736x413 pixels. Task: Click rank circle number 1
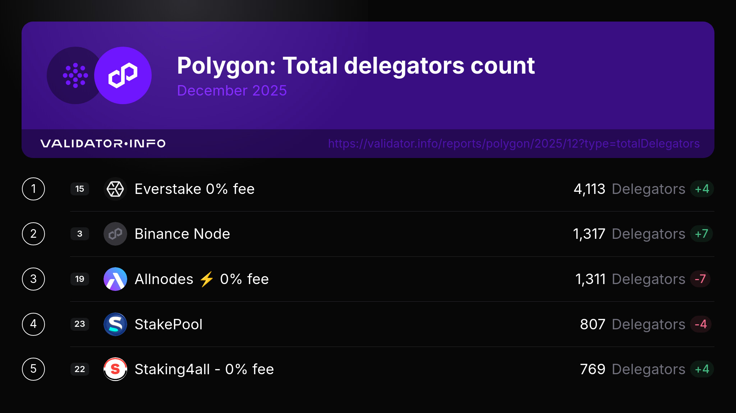pyautogui.click(x=33, y=189)
